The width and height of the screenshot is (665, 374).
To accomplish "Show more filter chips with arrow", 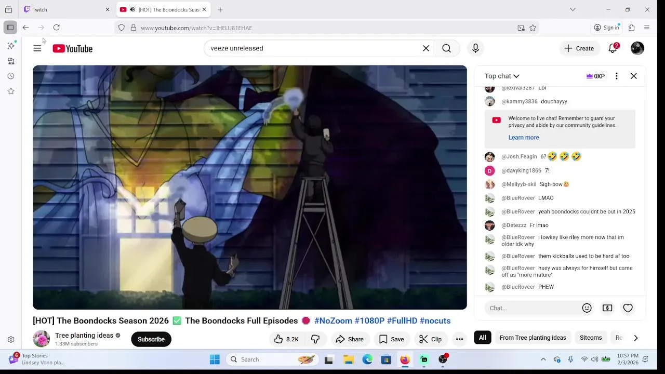I will click(636, 338).
